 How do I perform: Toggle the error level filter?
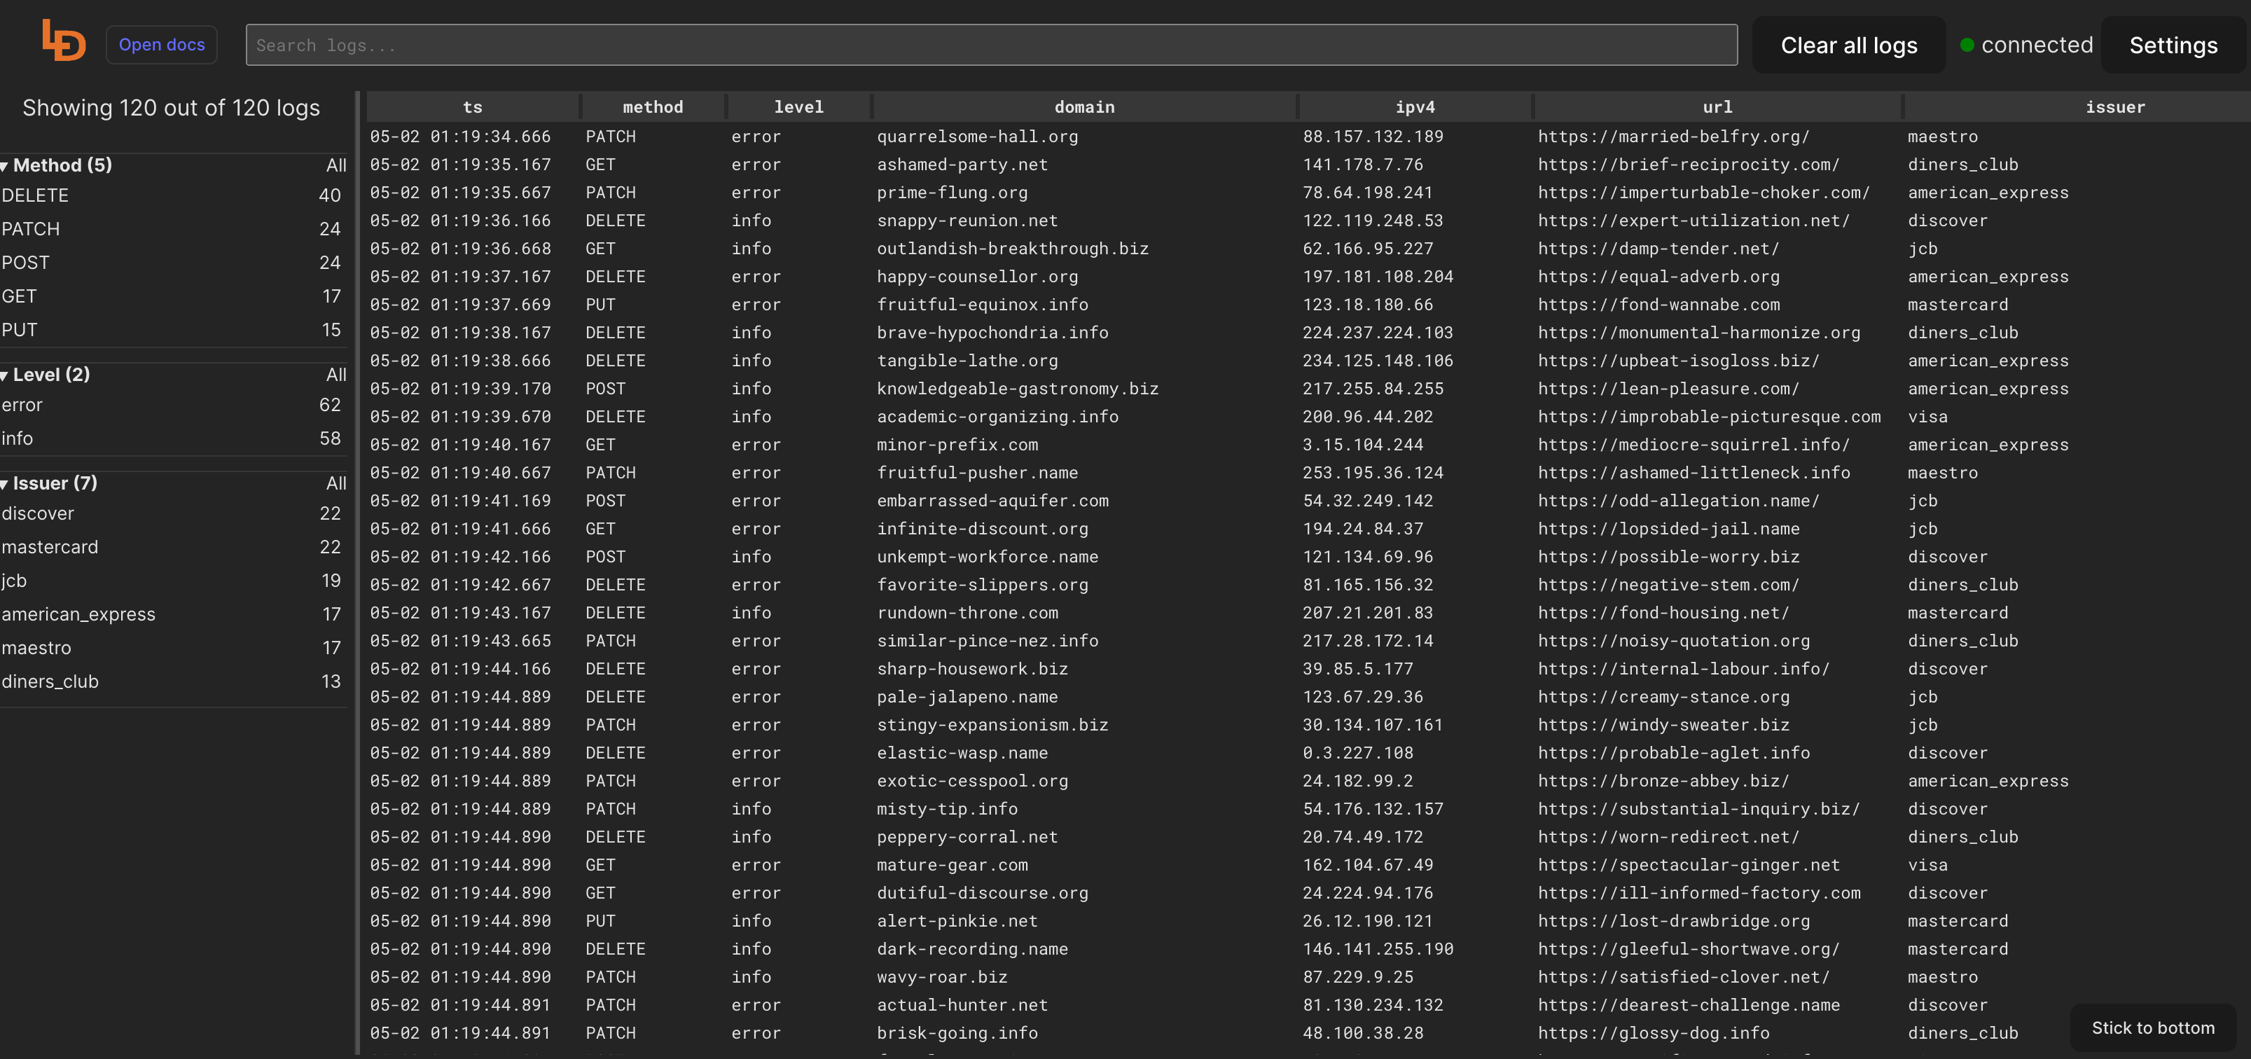tap(22, 406)
